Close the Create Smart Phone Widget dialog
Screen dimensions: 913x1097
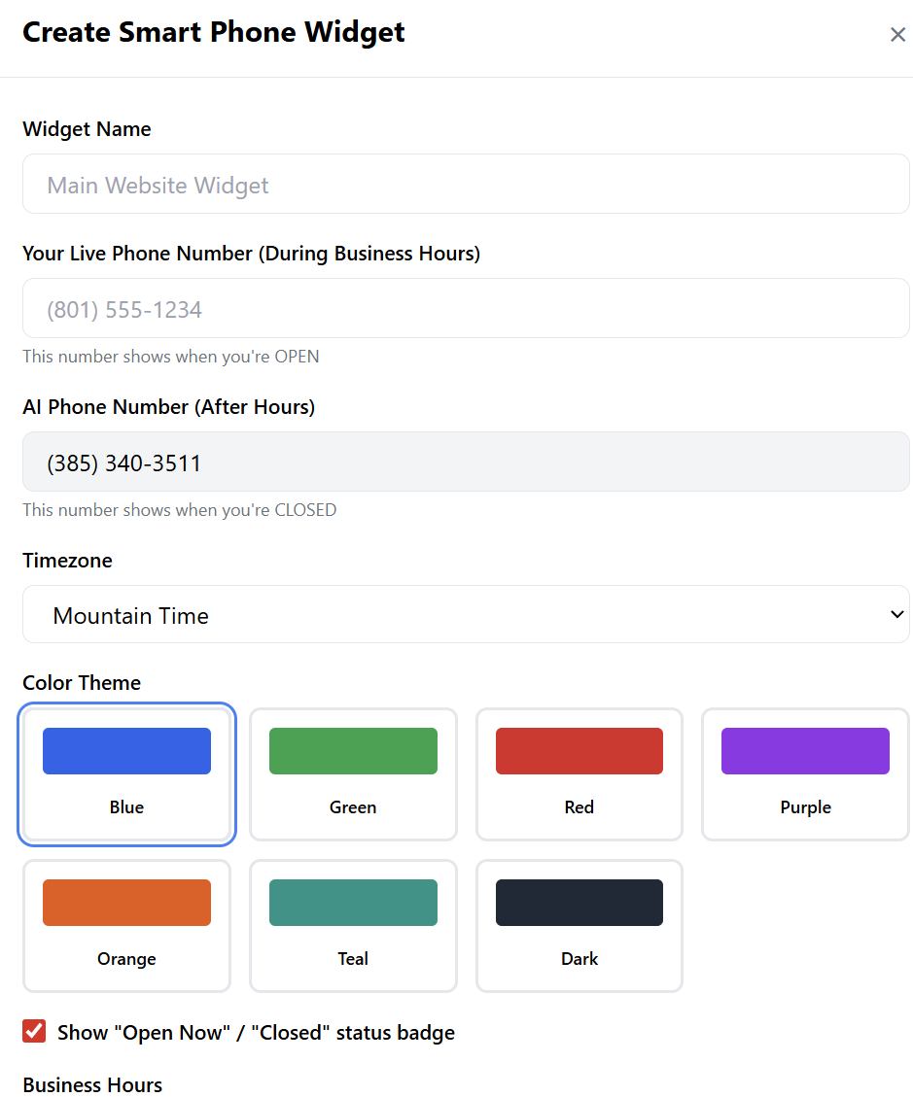pyautogui.click(x=897, y=35)
